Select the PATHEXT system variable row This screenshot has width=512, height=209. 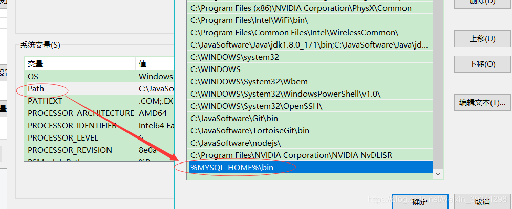tap(99, 101)
